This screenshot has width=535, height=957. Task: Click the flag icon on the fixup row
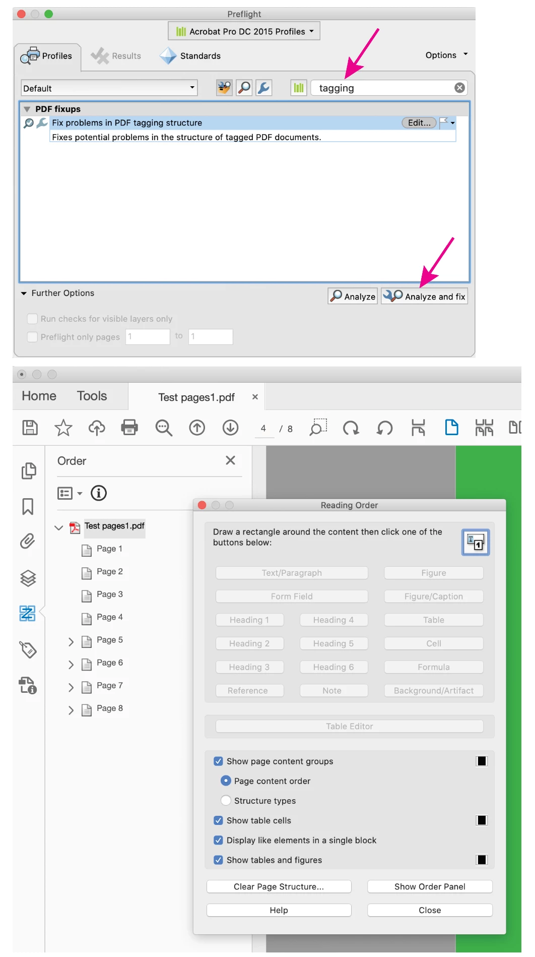[444, 122]
